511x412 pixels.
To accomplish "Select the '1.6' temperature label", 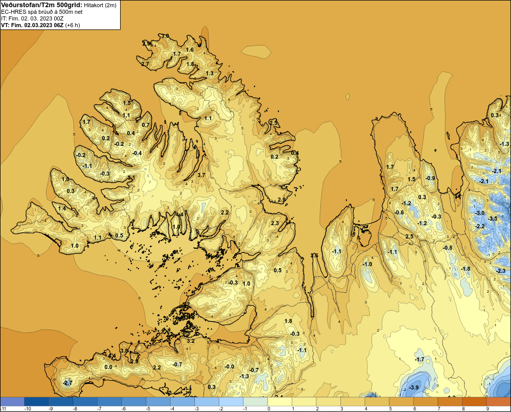I will pos(190,50).
